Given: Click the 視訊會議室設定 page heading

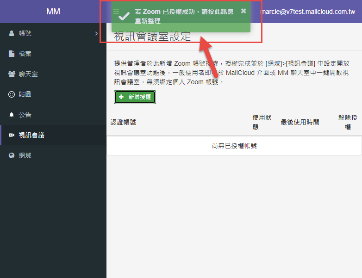Looking at the screenshot, I should [x=152, y=37].
